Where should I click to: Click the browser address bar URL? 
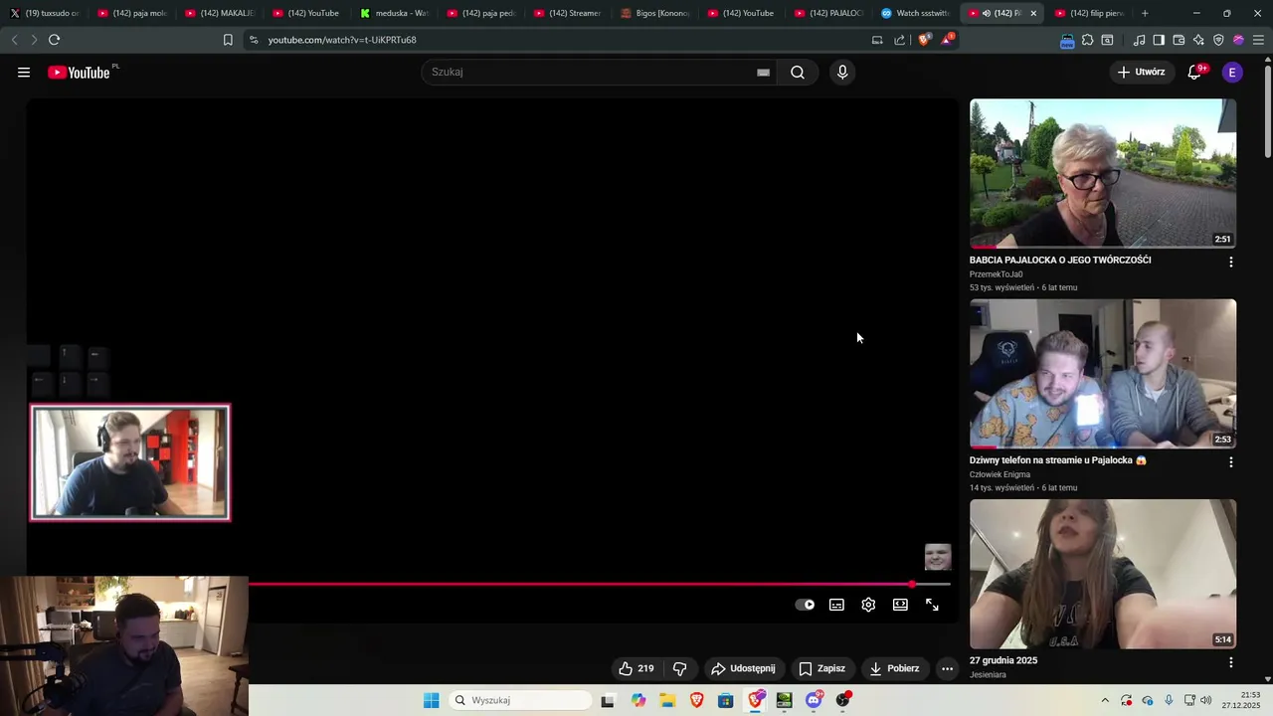tap(342, 40)
